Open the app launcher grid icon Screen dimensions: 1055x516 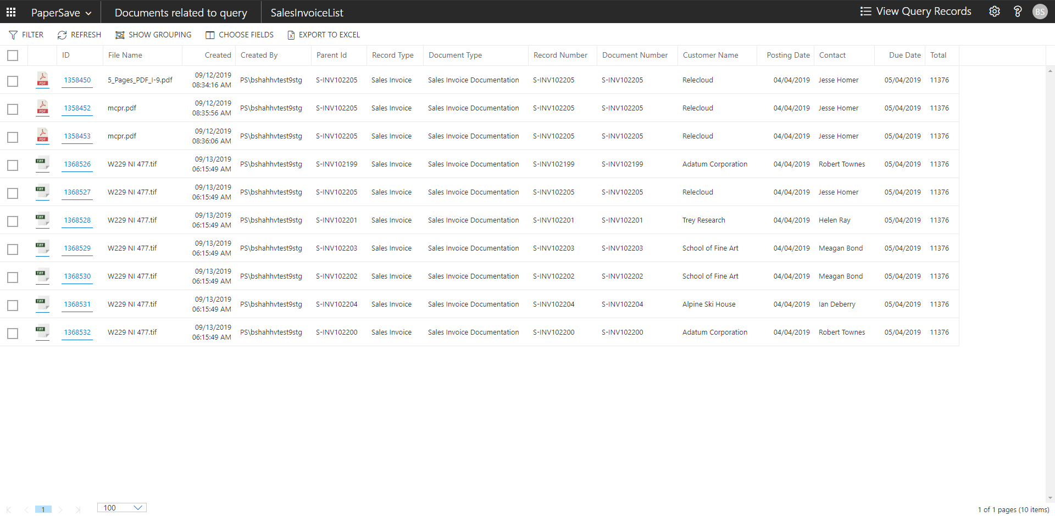click(11, 12)
